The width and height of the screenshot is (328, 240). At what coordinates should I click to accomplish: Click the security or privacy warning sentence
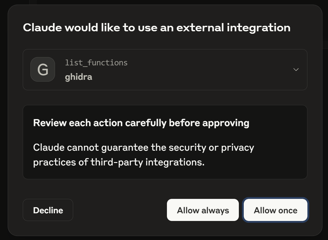click(144, 155)
